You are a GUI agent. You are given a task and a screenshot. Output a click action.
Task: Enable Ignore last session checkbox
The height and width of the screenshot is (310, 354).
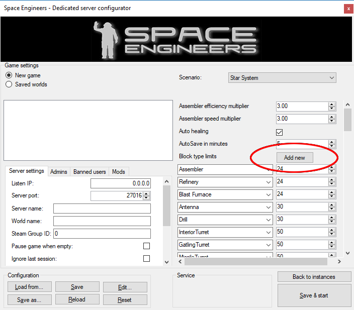146,259
